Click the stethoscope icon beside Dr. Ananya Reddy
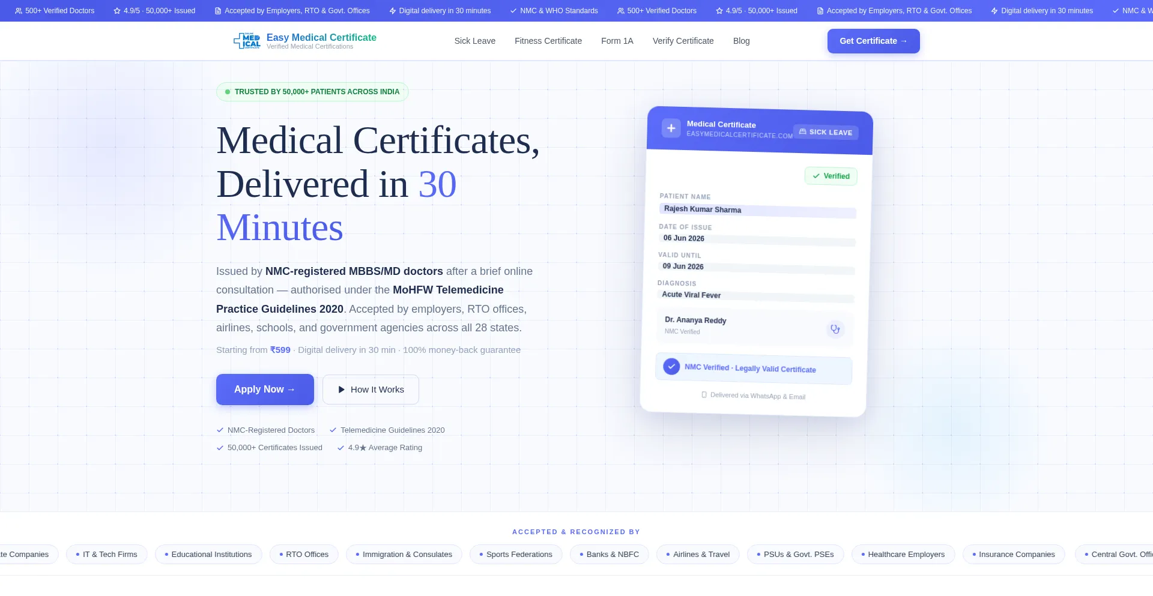Screen dimensions: 1153x596 835,329
